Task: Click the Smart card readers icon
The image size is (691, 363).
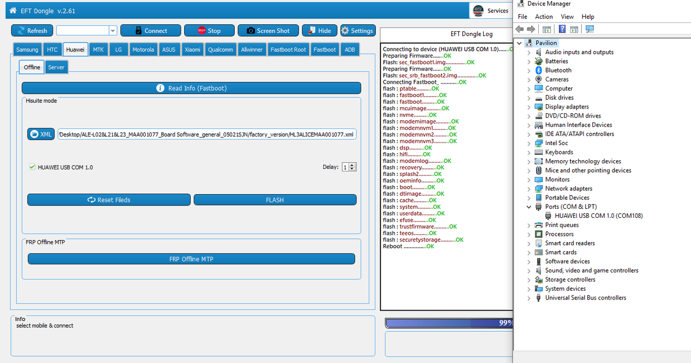Action: point(539,243)
